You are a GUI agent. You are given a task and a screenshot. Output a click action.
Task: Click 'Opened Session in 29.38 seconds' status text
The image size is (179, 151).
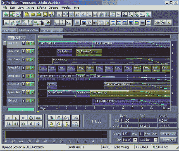[23, 147]
